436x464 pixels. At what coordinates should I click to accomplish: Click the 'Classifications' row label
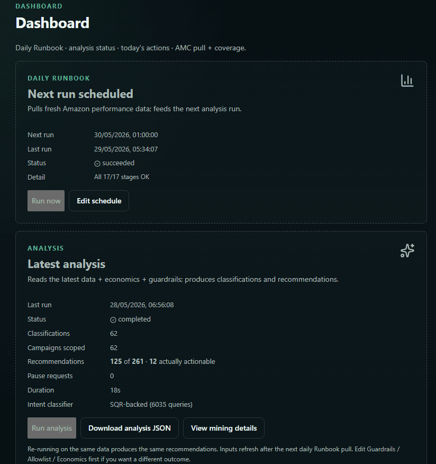point(49,334)
